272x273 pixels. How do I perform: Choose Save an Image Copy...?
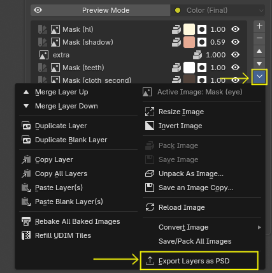202,188
